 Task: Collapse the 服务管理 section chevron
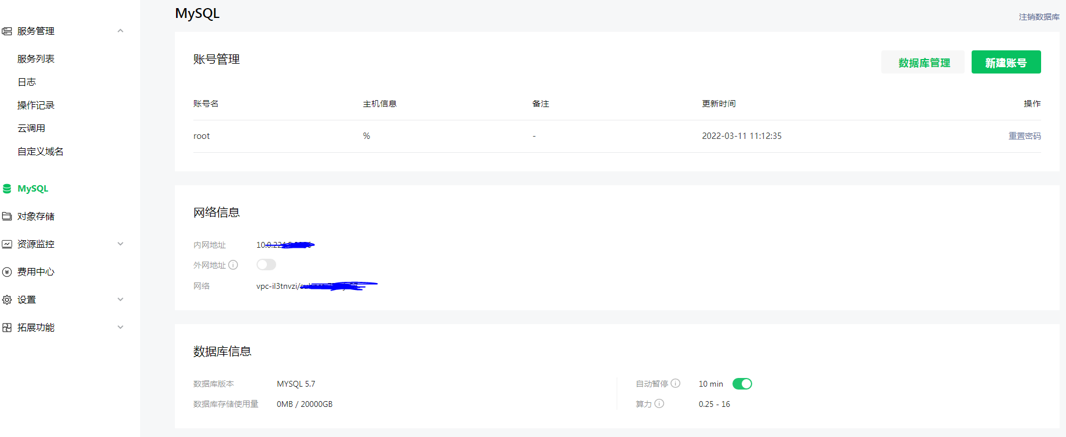point(120,31)
